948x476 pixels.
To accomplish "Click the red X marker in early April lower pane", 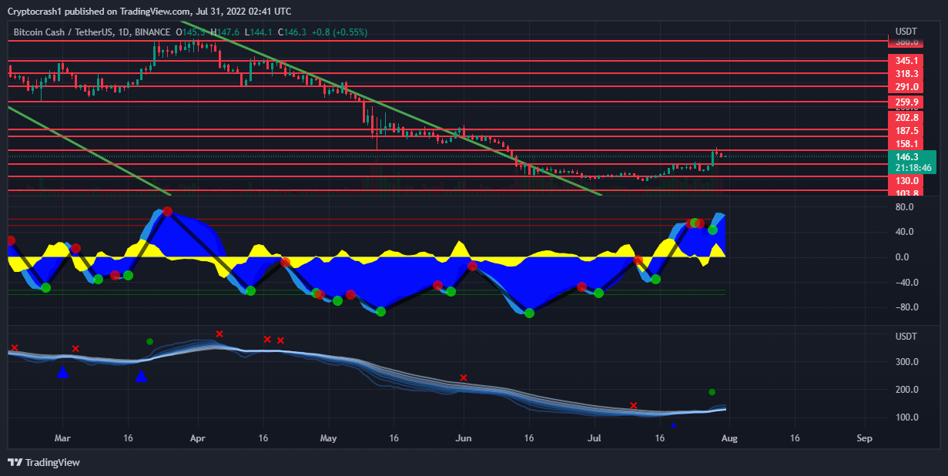I will coord(219,334).
